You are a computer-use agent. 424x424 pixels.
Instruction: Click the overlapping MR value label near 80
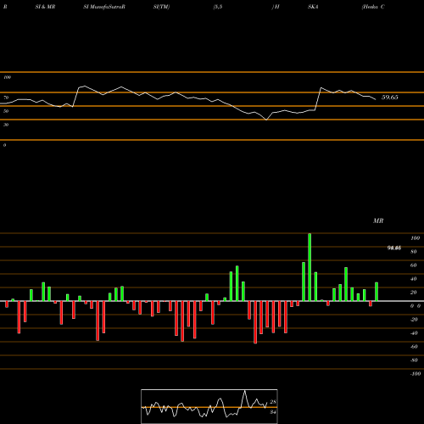394,248
